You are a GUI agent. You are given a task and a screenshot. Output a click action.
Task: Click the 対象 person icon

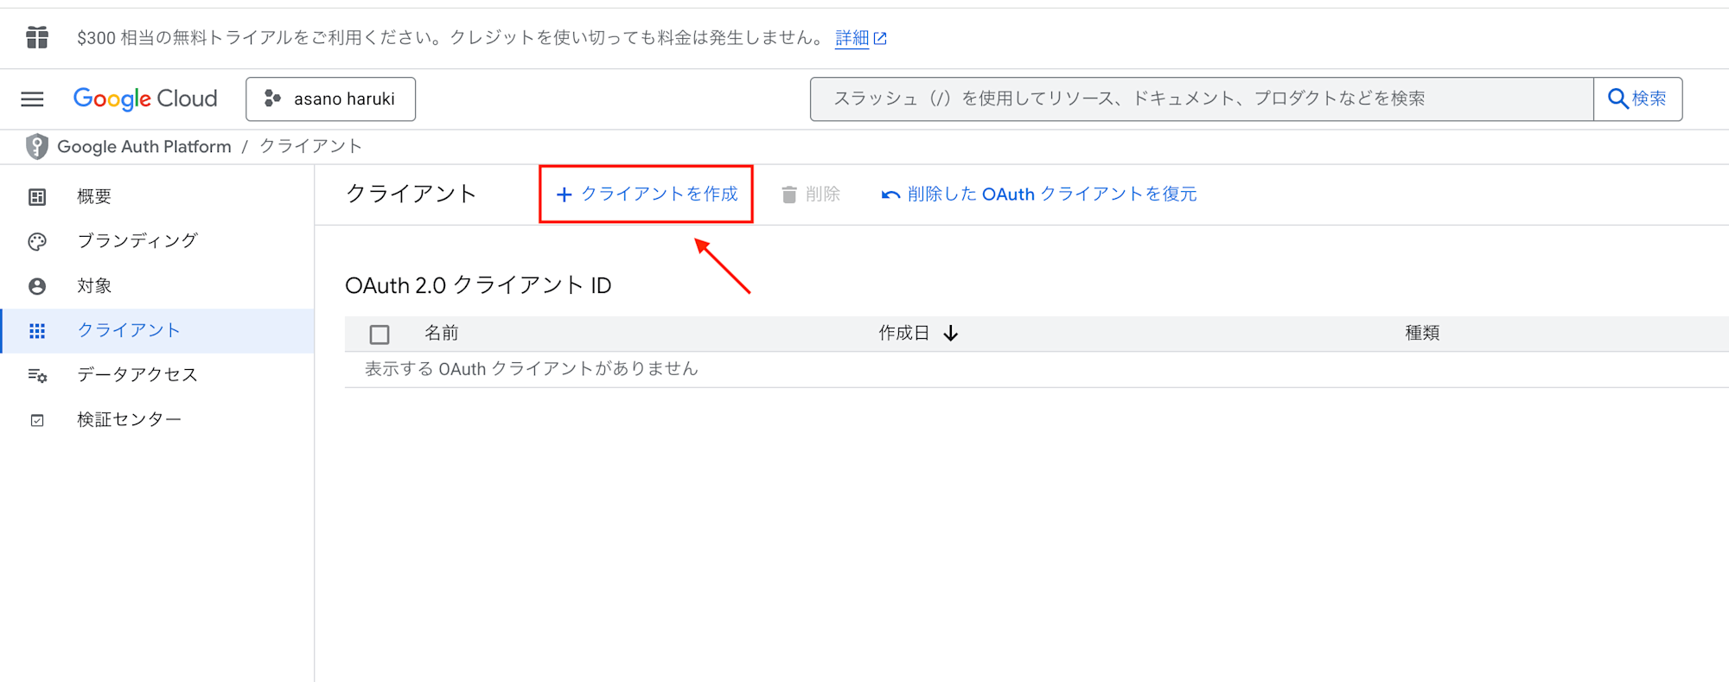click(37, 286)
